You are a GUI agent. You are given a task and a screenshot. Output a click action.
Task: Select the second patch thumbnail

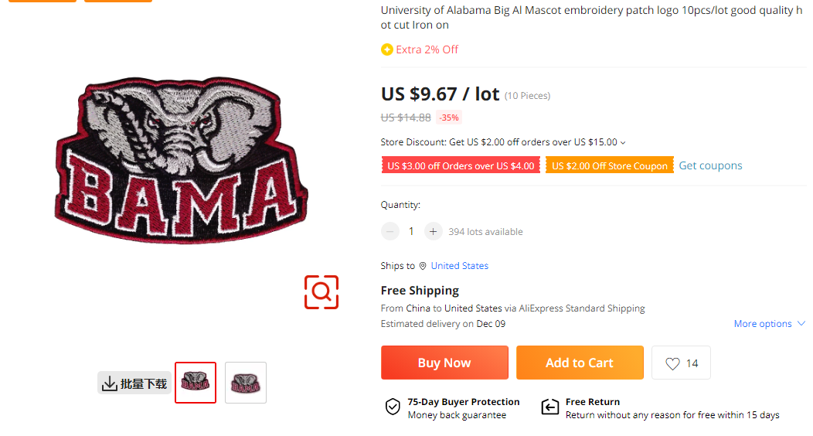pos(246,383)
